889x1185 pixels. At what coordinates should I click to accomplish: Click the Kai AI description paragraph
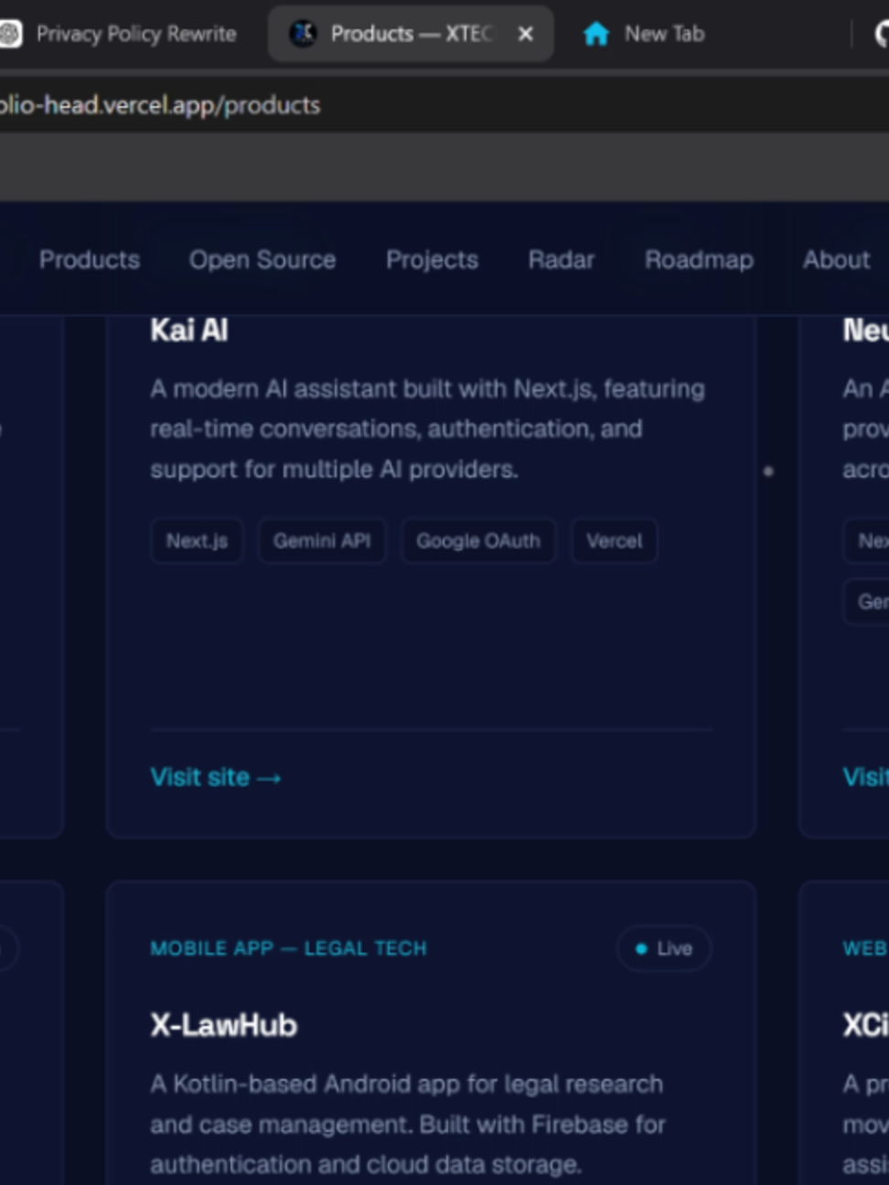point(428,429)
